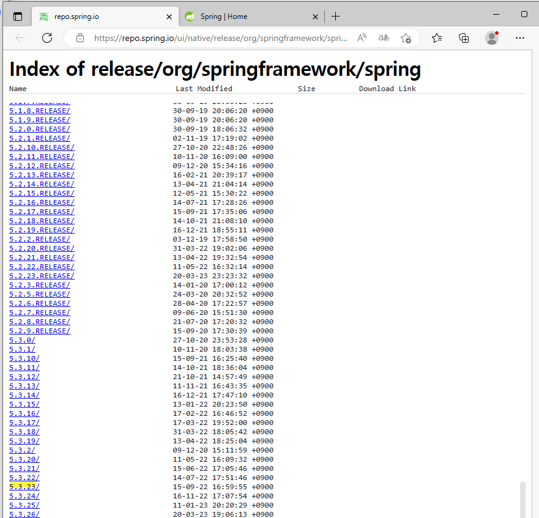Go to the 5.2.13.RELEASE/ link

tap(42, 175)
